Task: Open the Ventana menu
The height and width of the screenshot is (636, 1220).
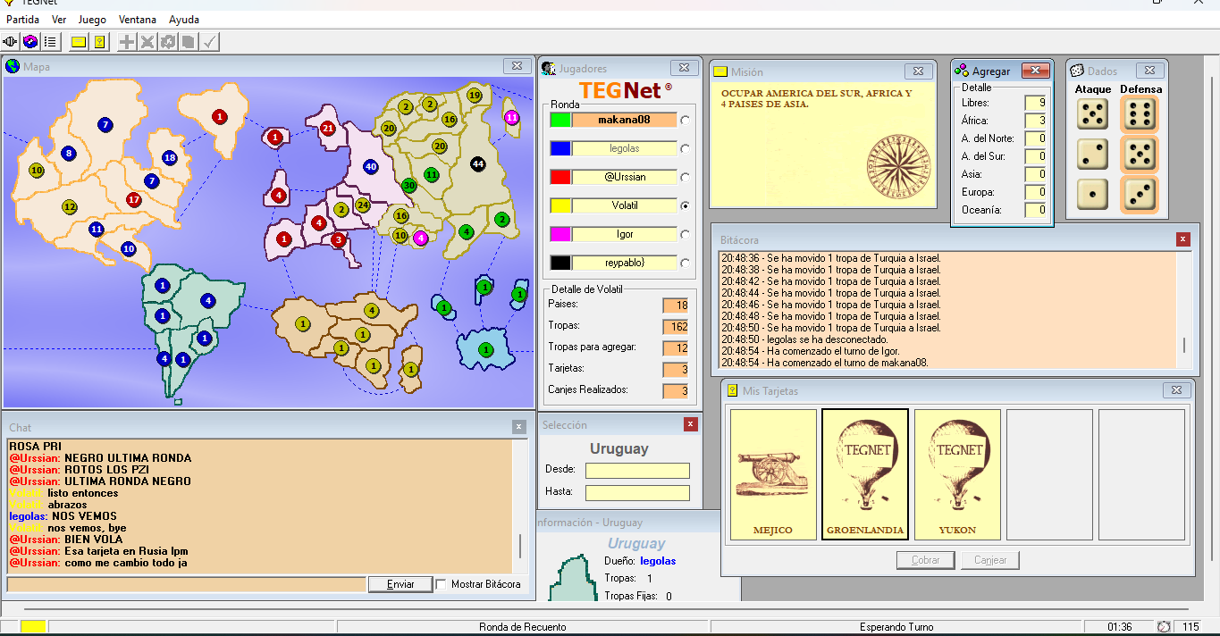Action: tap(138, 19)
